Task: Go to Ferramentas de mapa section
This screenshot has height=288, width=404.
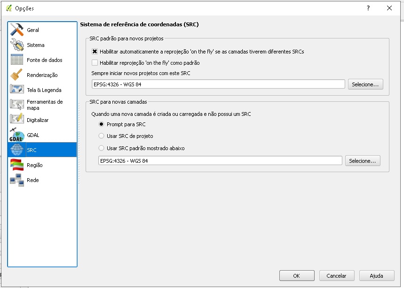Action: pyautogui.click(x=44, y=105)
